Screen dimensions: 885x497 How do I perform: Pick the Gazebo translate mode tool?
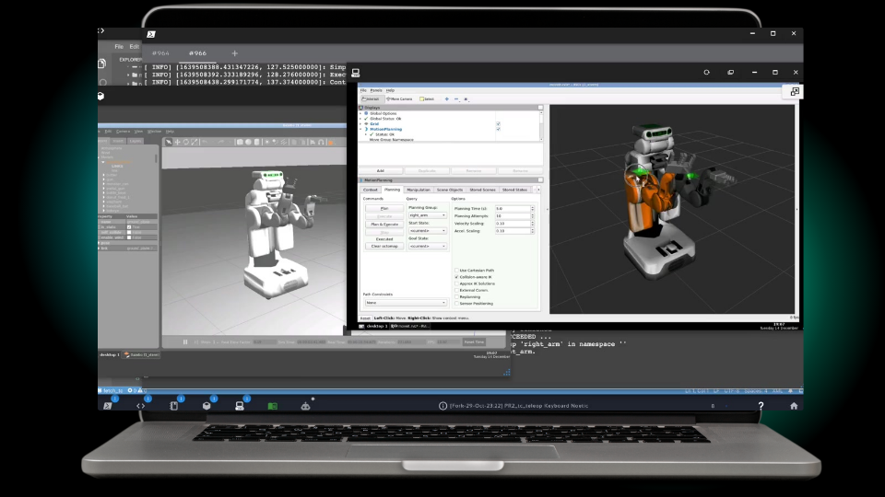coord(177,142)
